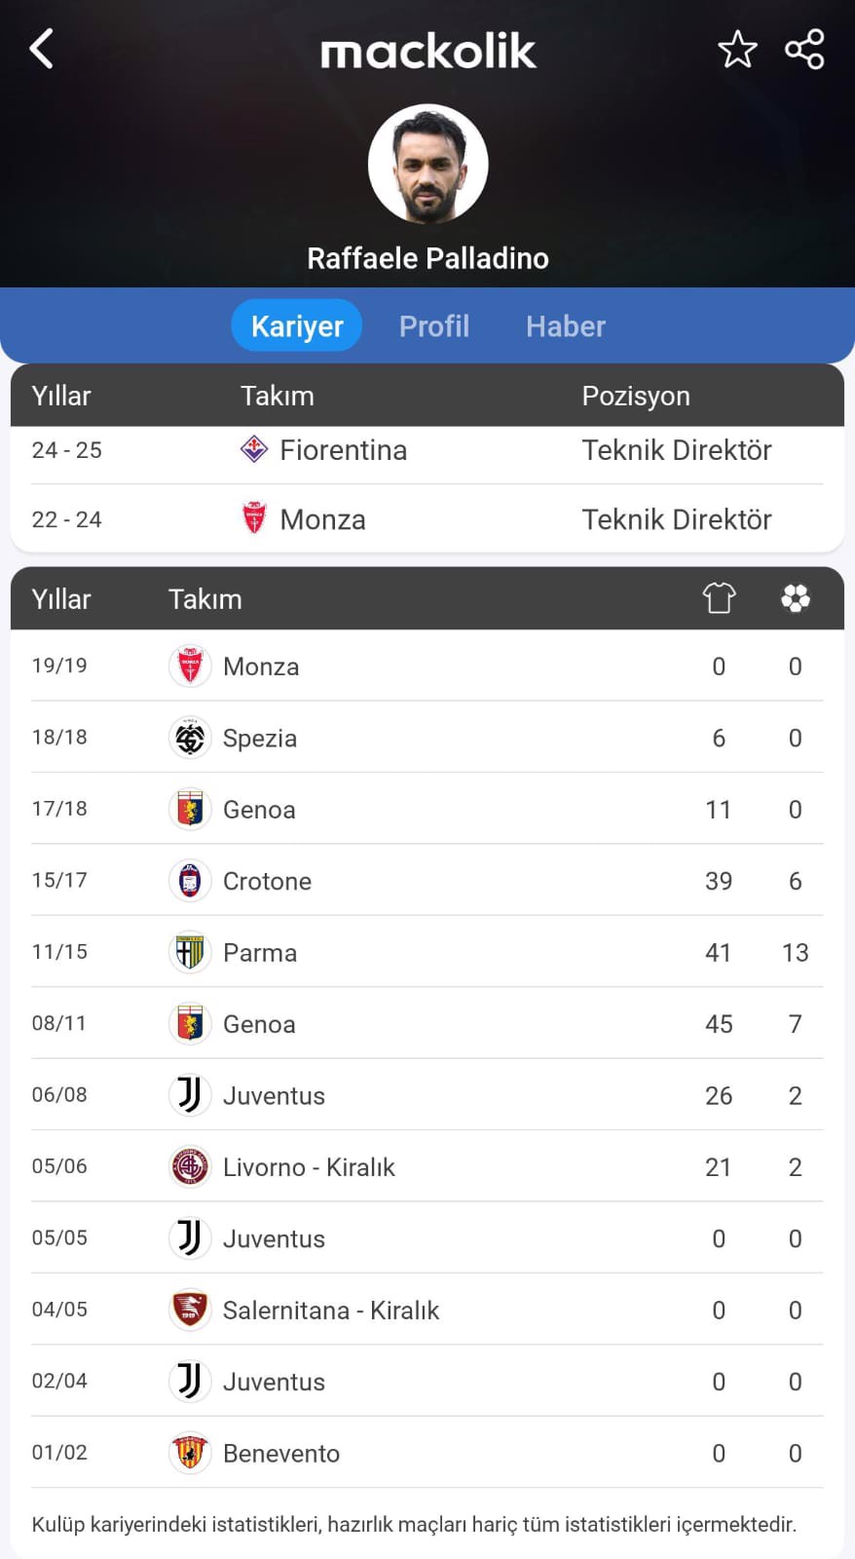The height and width of the screenshot is (1559, 855).
Task: Switch to the Profil tab
Action: click(434, 325)
